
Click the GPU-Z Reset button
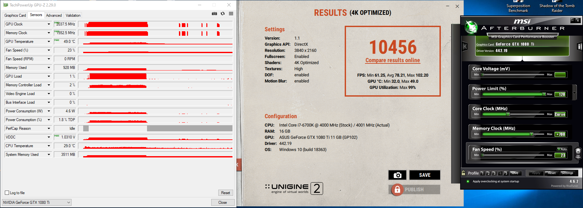[225, 193]
